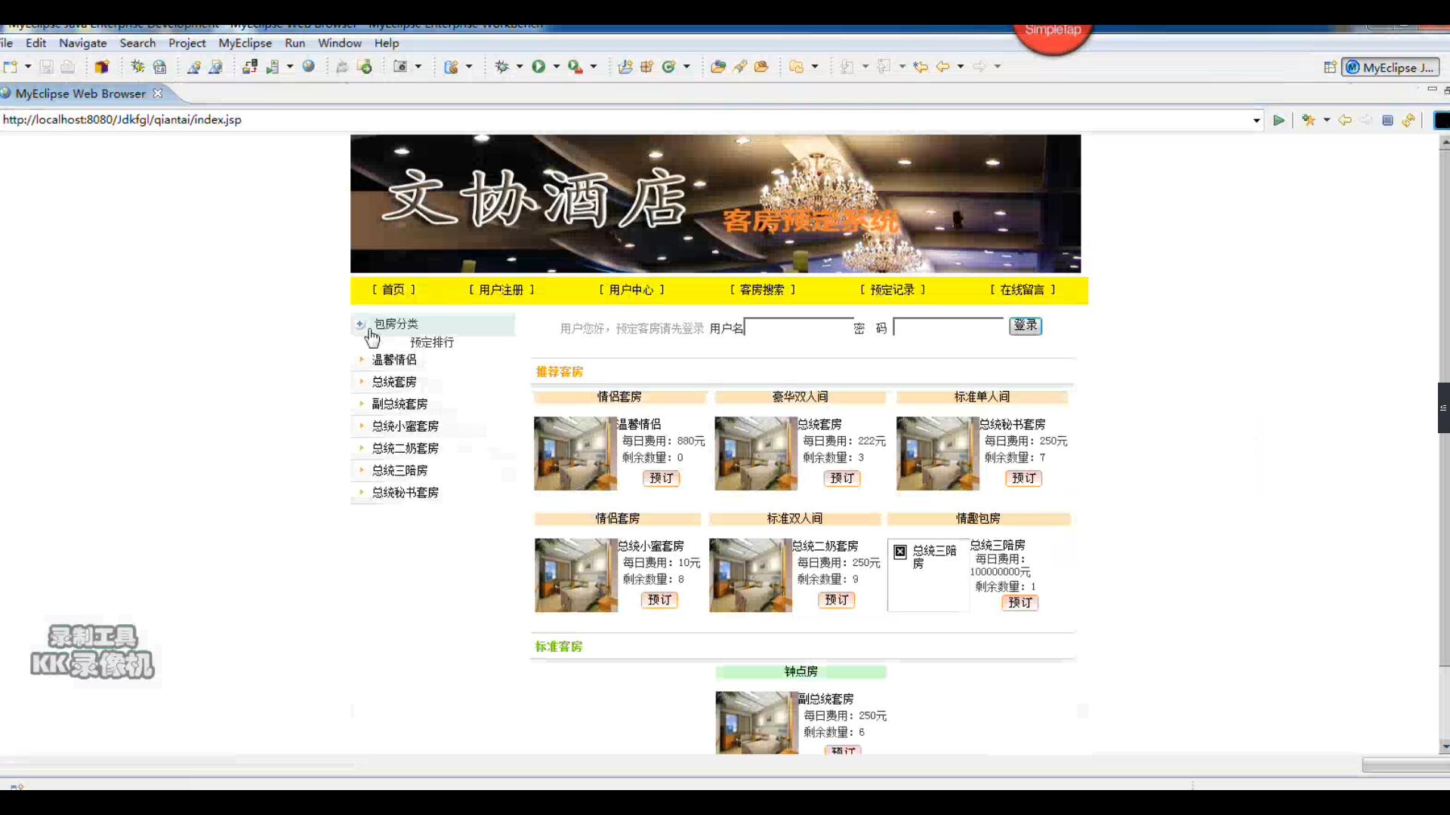Close the MyEclipse Web Browser tab
Viewport: 1450px width, 815px height.
pyautogui.click(x=158, y=93)
